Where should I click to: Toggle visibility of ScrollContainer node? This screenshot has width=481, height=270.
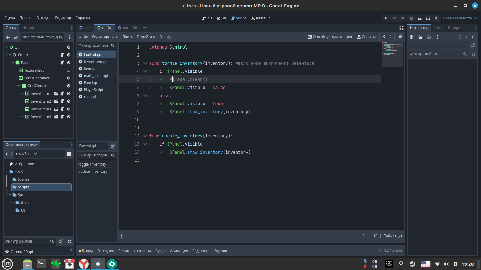(x=69, y=78)
